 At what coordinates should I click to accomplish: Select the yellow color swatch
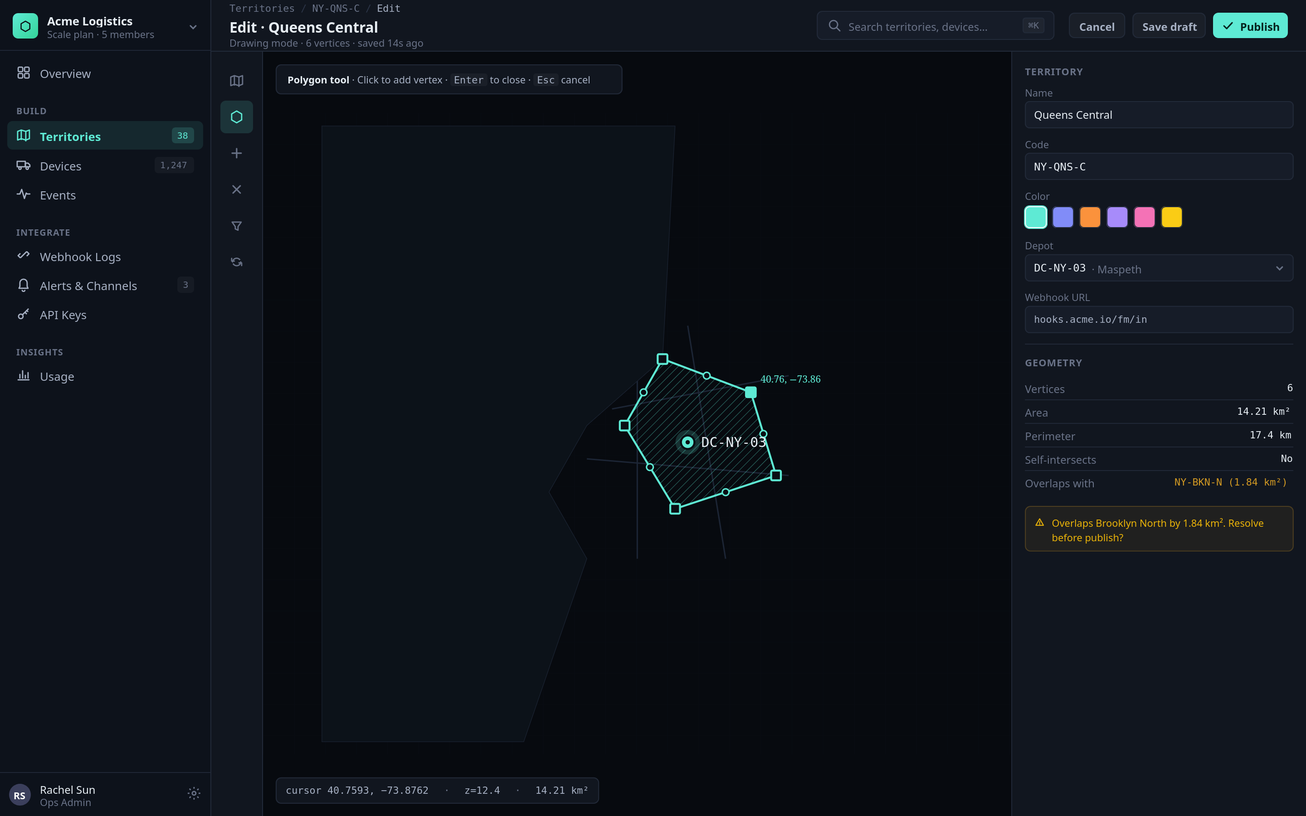point(1172,217)
